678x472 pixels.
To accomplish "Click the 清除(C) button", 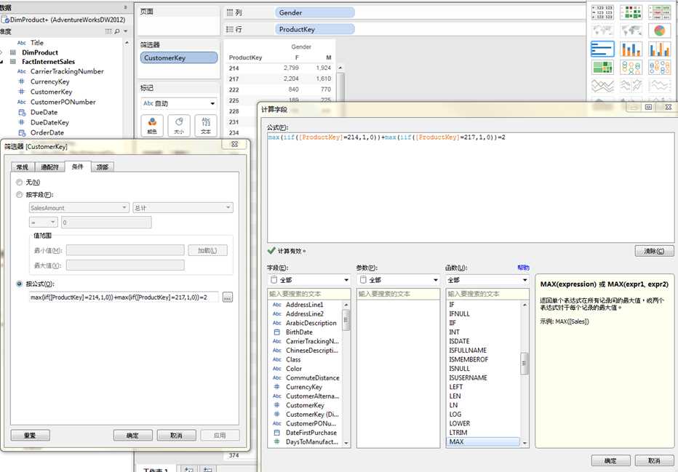I will point(654,251).
